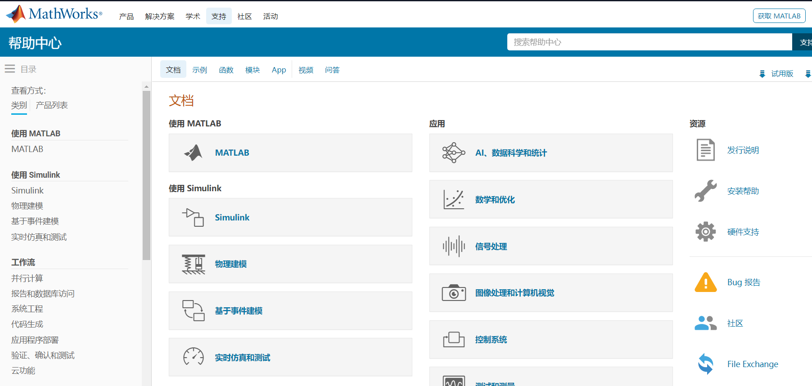Click the 基于事件建模 icon
The width and height of the screenshot is (812, 386).
point(194,311)
